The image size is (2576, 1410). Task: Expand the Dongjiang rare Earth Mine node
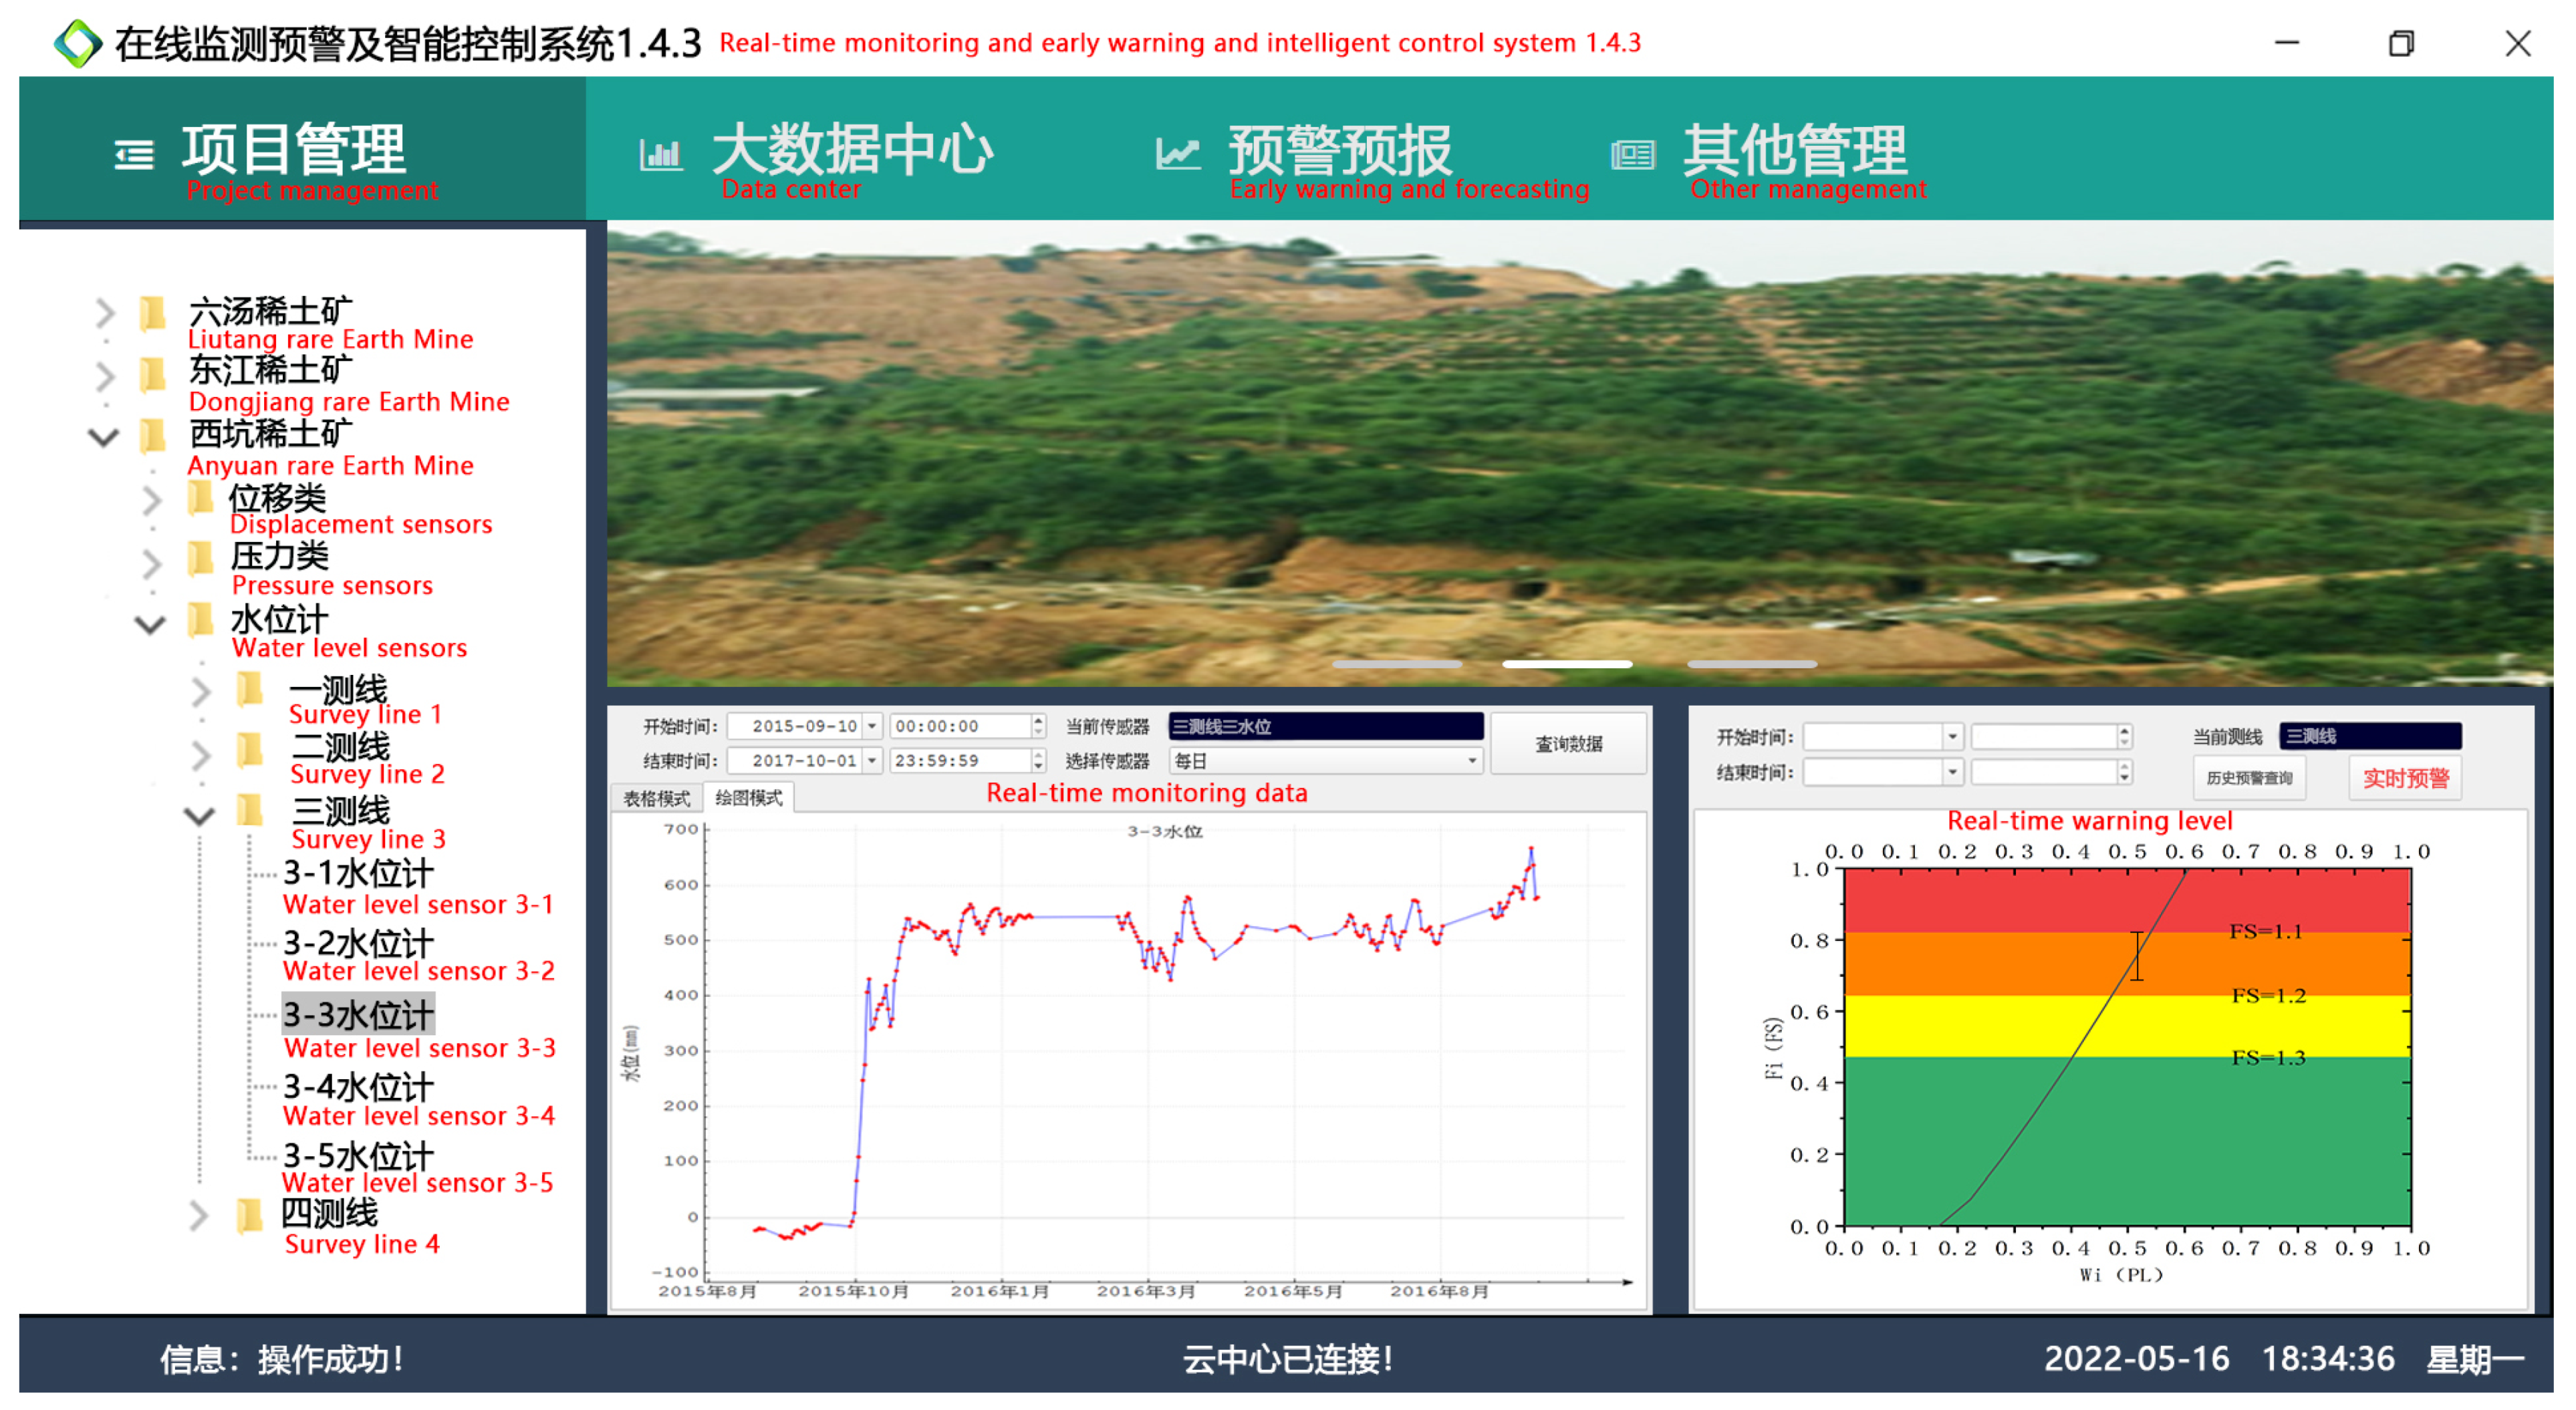105,376
